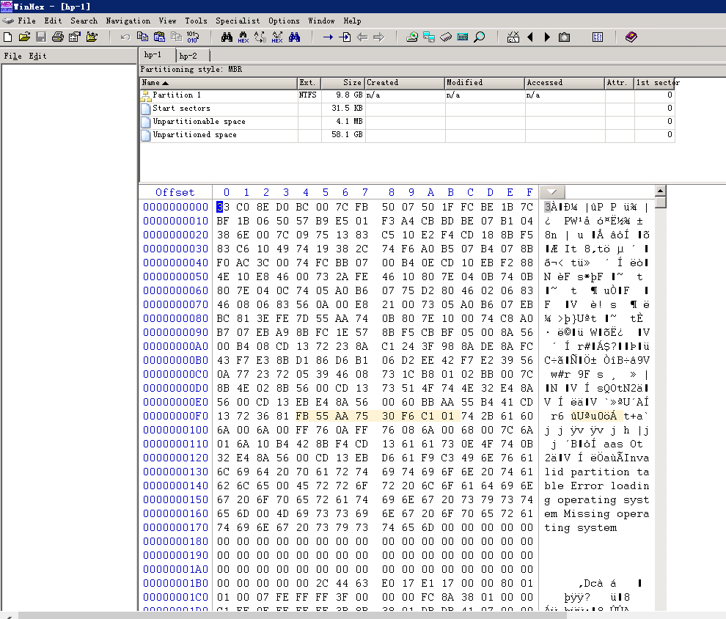726x619 pixels.
Task: Open the Window menu
Action: point(321,21)
